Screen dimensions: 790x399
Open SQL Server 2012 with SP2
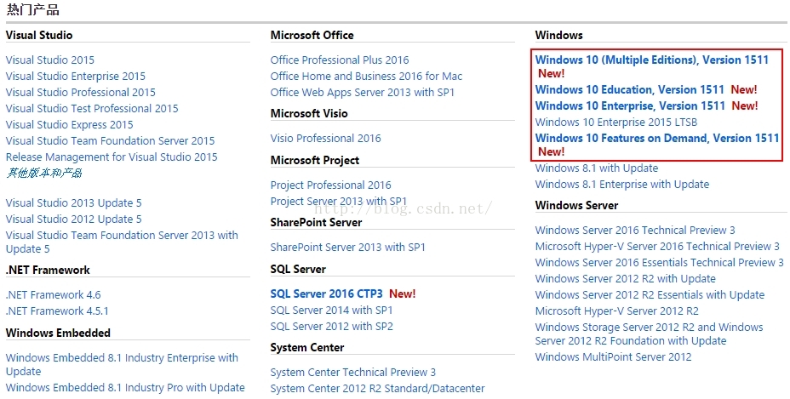pyautogui.click(x=331, y=326)
